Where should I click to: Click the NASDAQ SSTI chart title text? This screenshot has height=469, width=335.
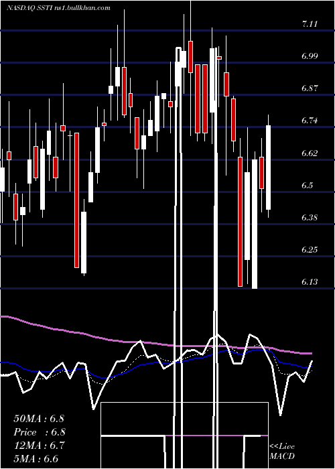pos(58,8)
